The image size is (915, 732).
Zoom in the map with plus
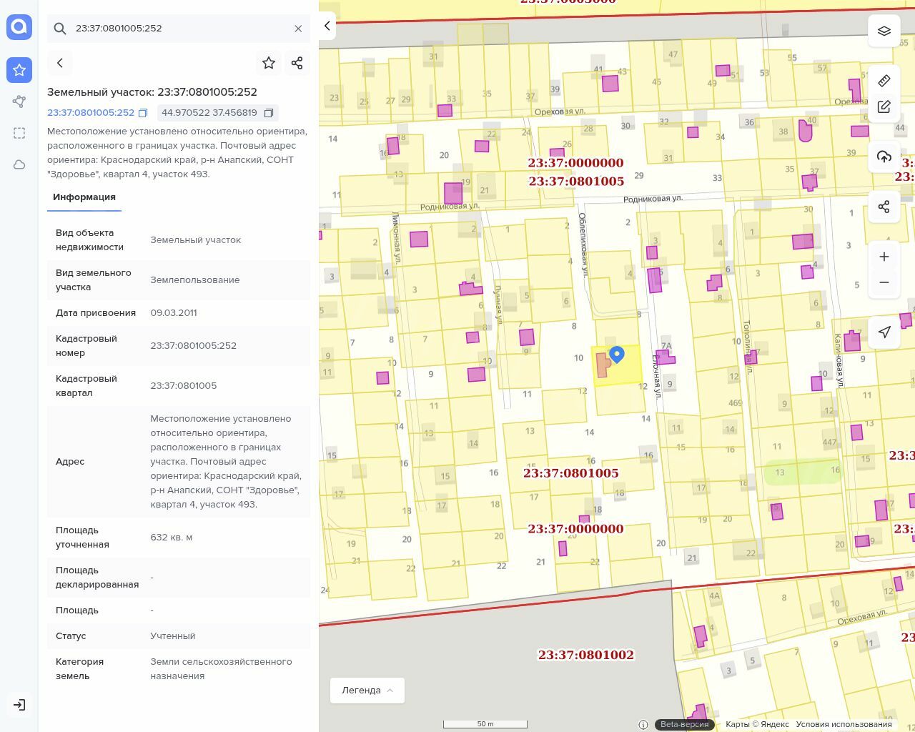click(x=884, y=257)
